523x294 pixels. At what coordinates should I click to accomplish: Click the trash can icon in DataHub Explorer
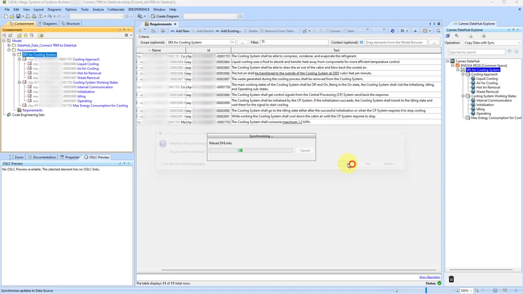click(451, 279)
